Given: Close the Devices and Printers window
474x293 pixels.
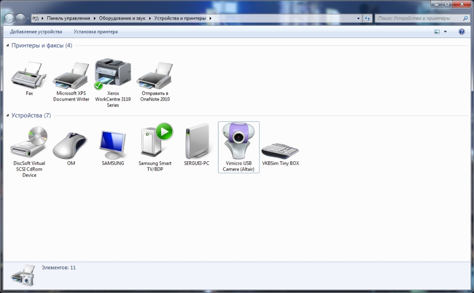Looking at the screenshot, I should (462, 4).
